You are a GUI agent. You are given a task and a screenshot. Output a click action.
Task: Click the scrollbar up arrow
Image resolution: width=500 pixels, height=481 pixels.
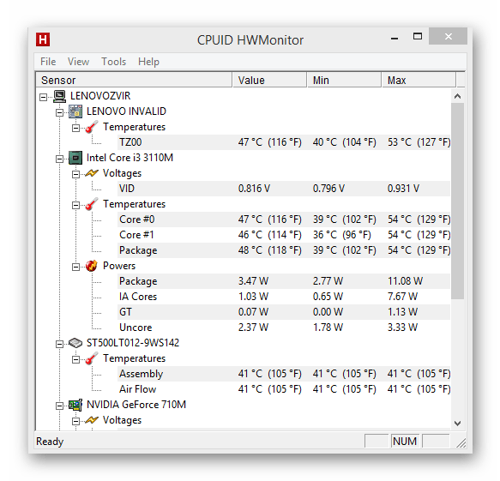pyautogui.click(x=458, y=96)
